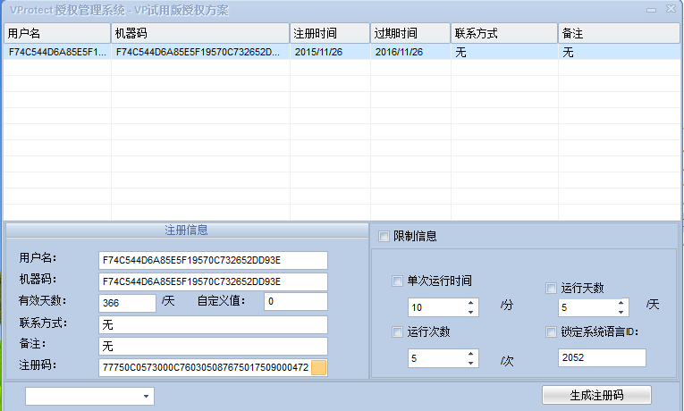Focus the 备注 input field in form
Image resolution: width=684 pixels, height=411 pixels.
click(213, 346)
